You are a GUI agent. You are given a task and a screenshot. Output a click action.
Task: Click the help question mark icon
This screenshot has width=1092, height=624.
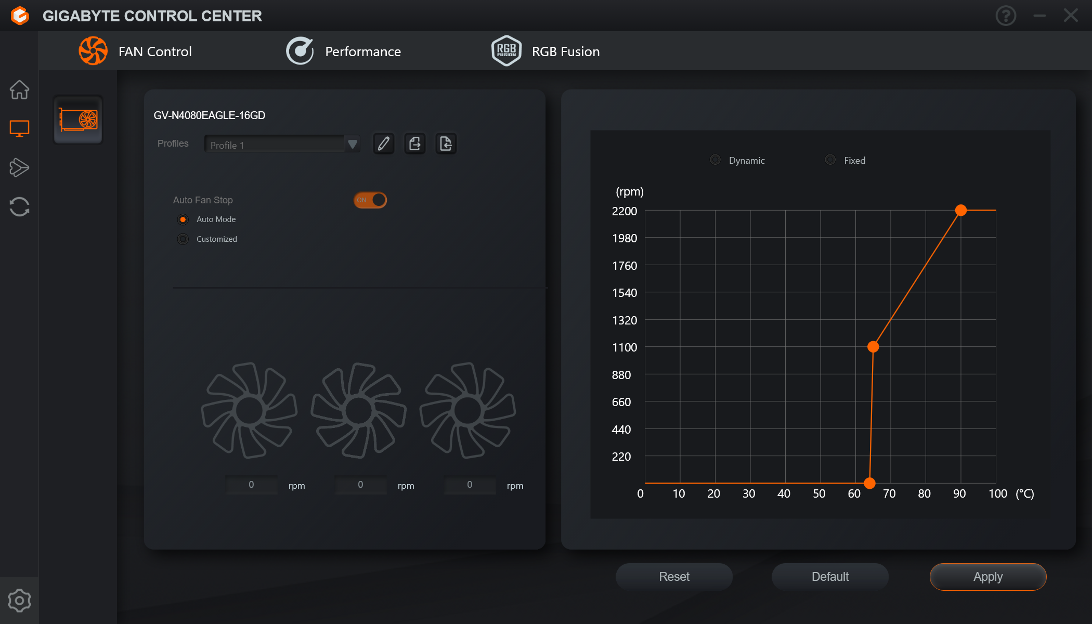click(1006, 16)
